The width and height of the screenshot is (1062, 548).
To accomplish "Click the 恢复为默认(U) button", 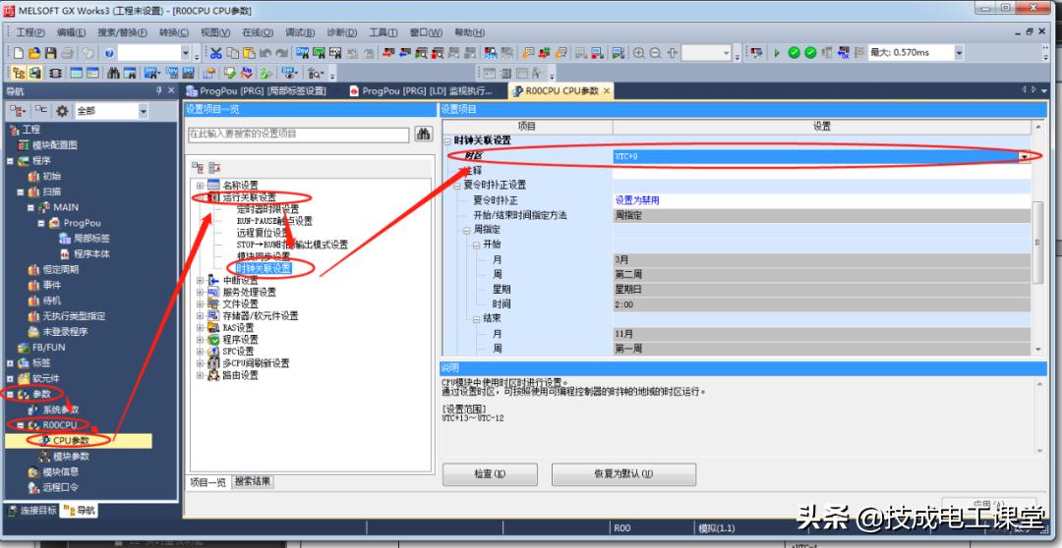I will [623, 474].
